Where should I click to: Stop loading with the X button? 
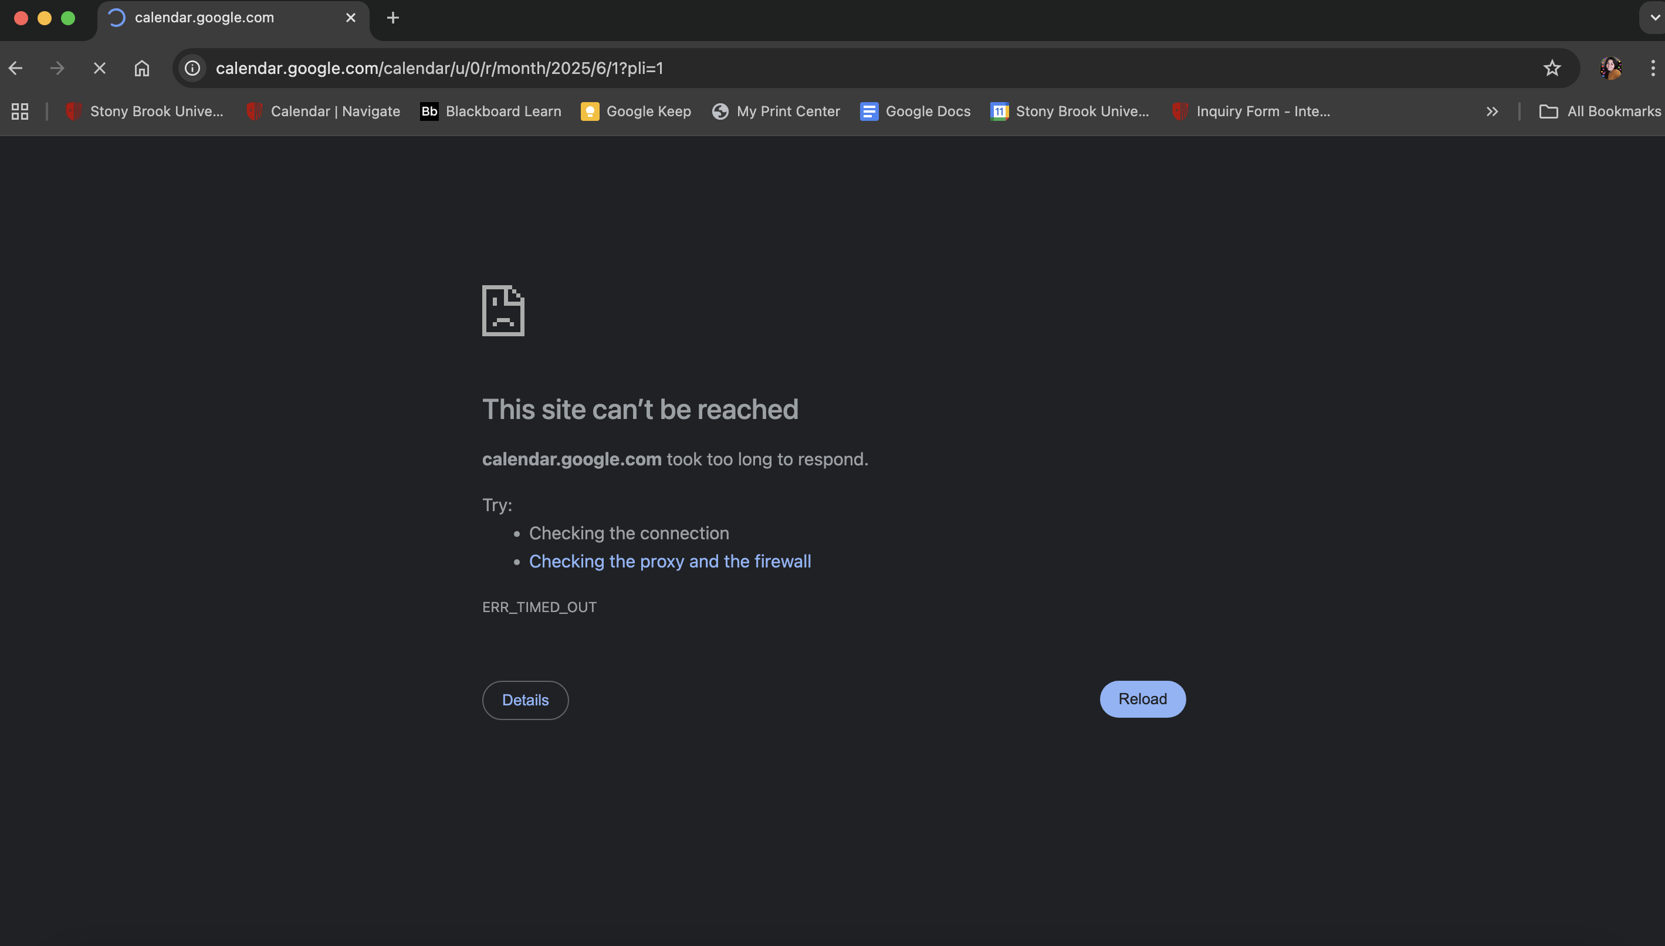point(99,68)
